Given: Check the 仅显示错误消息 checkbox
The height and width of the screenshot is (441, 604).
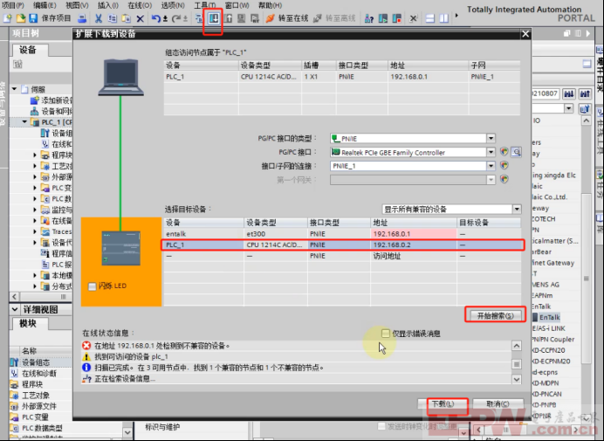Looking at the screenshot, I should pyautogui.click(x=386, y=333).
